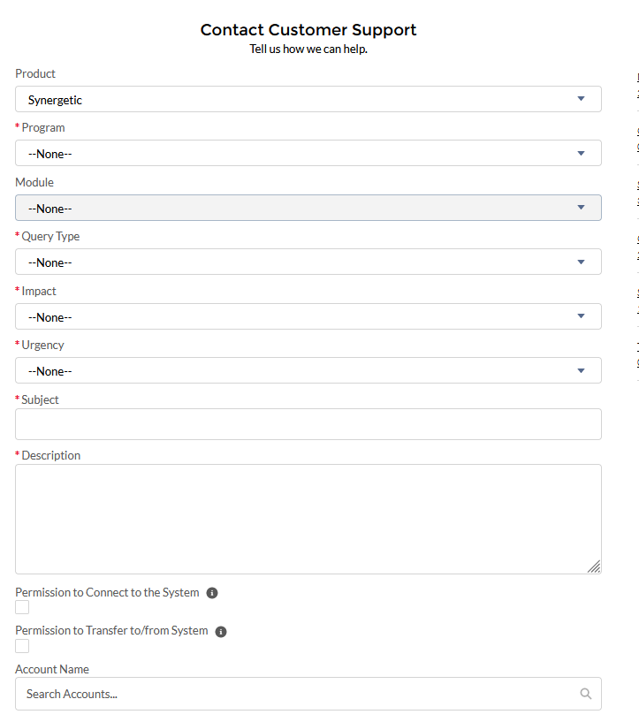Click the chevron on the Query Type dropdown
The width and height of the screenshot is (639, 722).
[582, 262]
